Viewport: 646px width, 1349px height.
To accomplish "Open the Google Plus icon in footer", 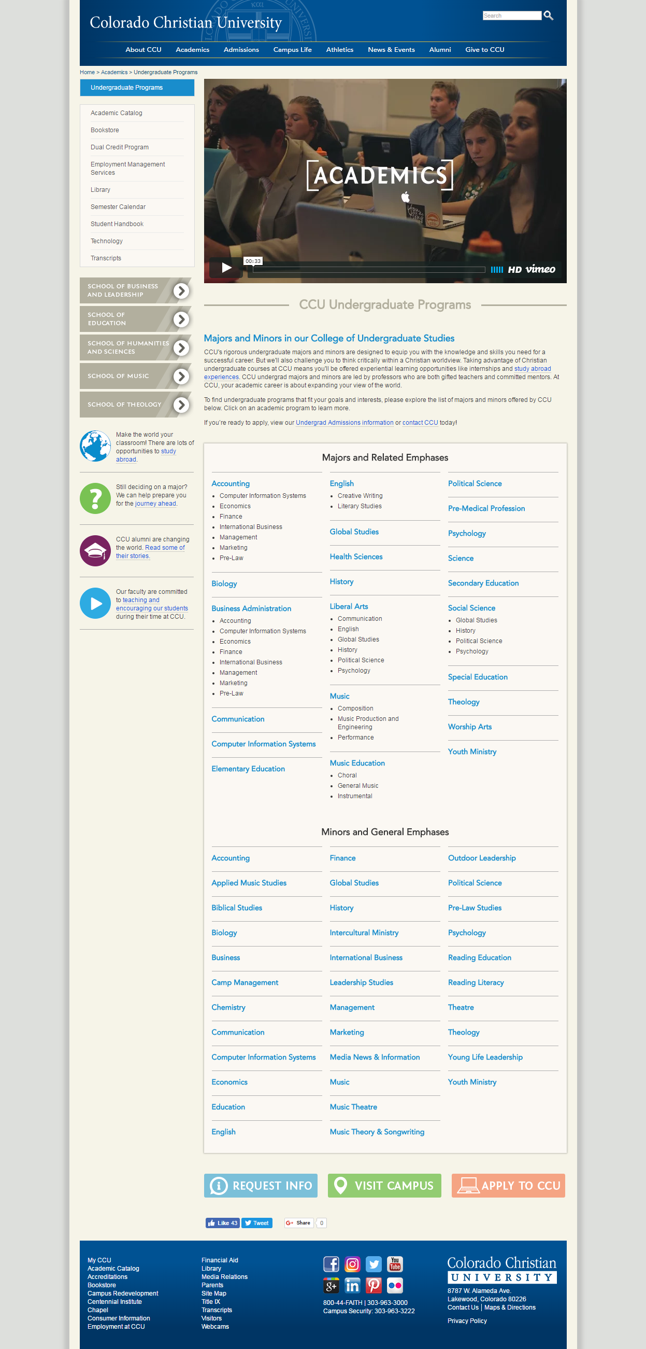I will pyautogui.click(x=331, y=1286).
